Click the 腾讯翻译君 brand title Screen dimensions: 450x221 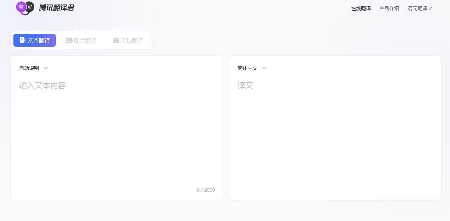(x=57, y=7)
